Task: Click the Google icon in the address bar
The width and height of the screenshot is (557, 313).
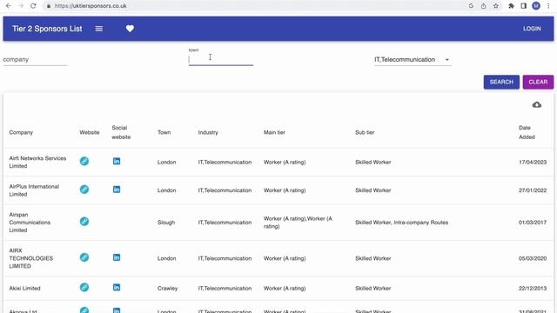Action: 471,6
